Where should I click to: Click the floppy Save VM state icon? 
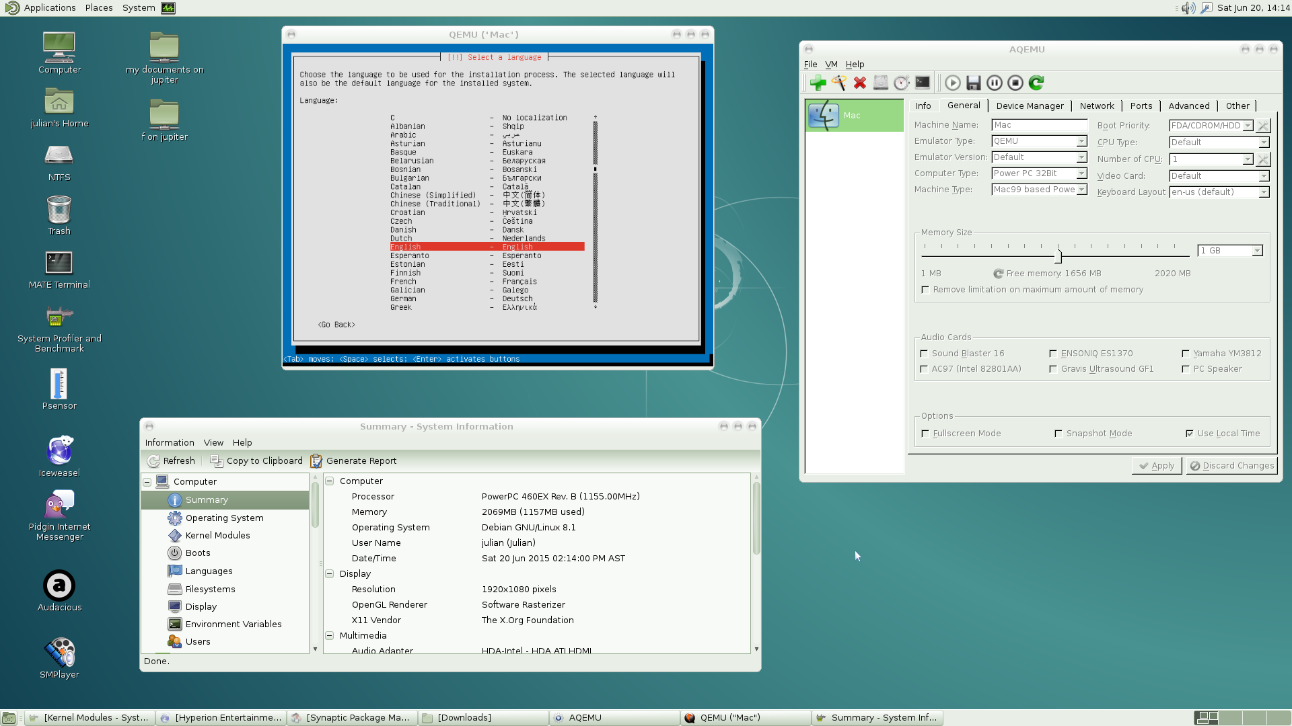pos(973,83)
